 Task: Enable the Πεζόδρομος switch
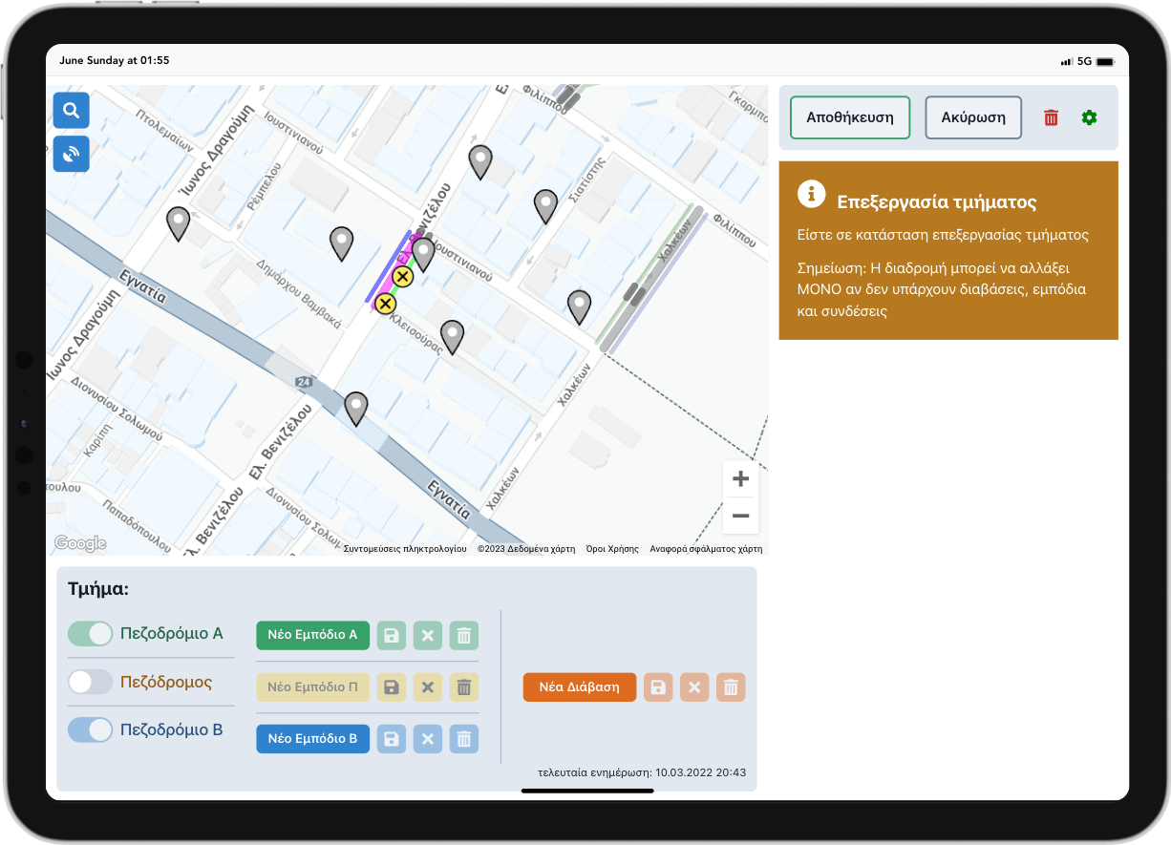tap(91, 682)
